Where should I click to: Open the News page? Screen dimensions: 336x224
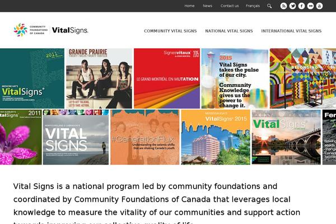[207, 6]
